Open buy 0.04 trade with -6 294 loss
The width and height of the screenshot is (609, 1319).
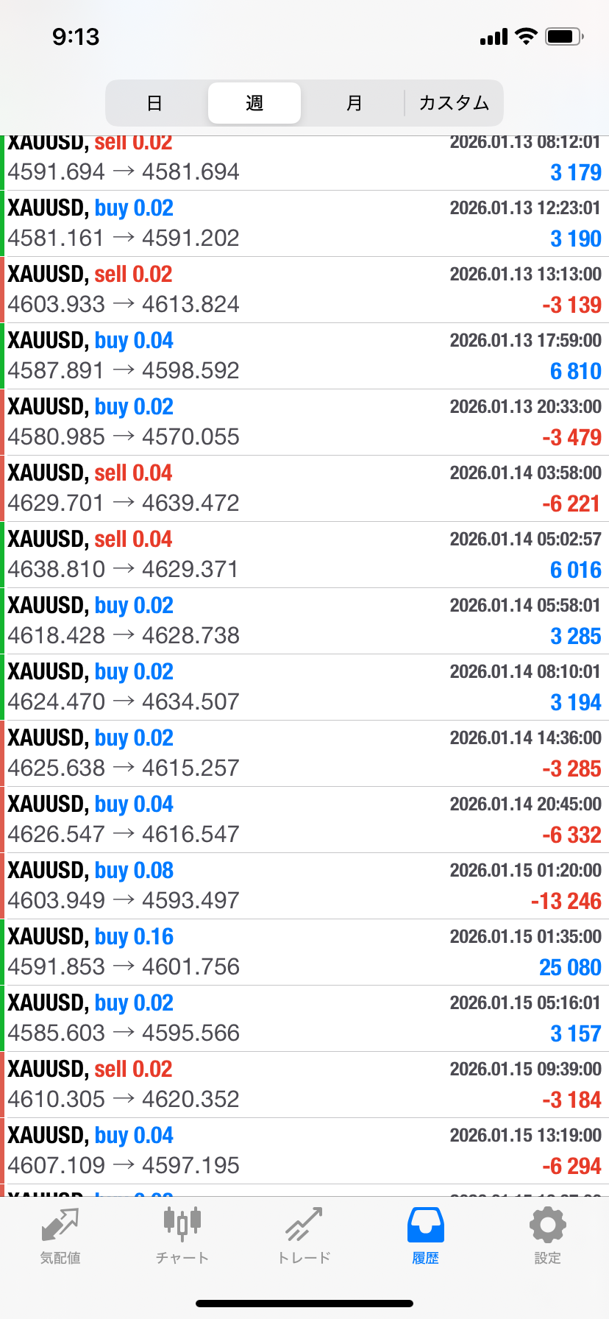pyautogui.click(x=304, y=1150)
